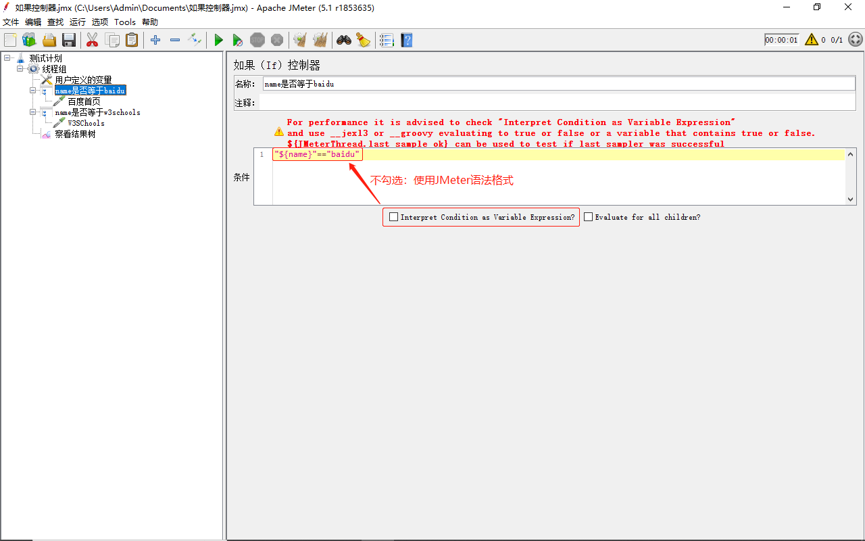Select the W3SChools sampler node
This screenshot has width=865, height=541.
[x=86, y=123]
